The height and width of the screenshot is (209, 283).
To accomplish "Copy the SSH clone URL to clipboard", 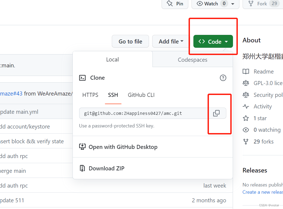I will coord(216,113).
